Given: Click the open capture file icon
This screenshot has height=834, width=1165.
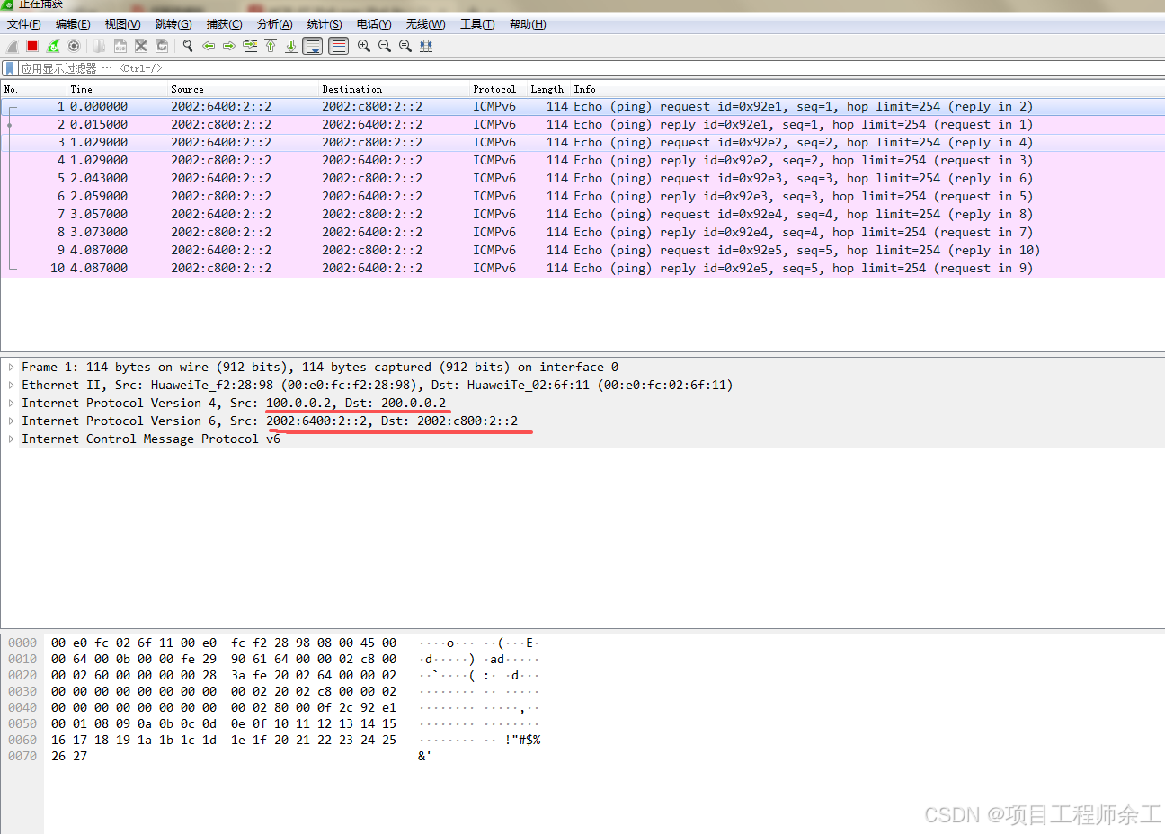Looking at the screenshot, I should coord(100,46).
